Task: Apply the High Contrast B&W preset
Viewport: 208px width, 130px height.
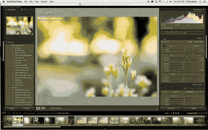Action: pos(21,65)
